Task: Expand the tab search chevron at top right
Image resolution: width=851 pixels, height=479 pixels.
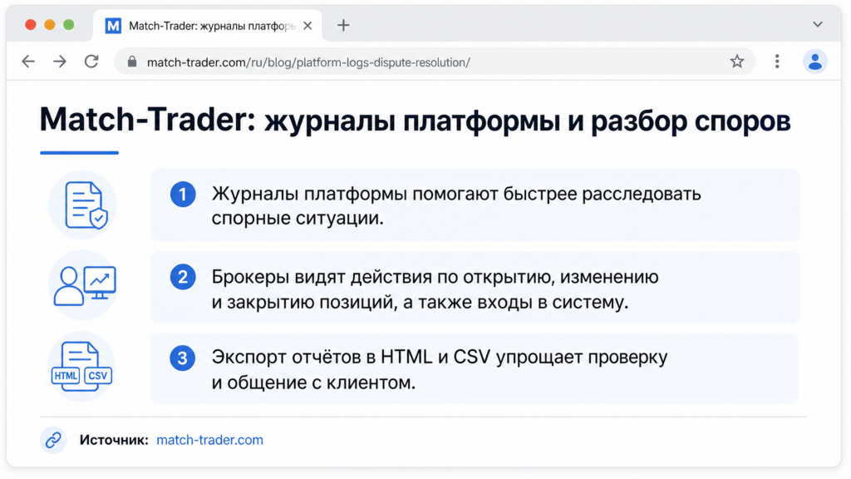Action: tap(818, 24)
